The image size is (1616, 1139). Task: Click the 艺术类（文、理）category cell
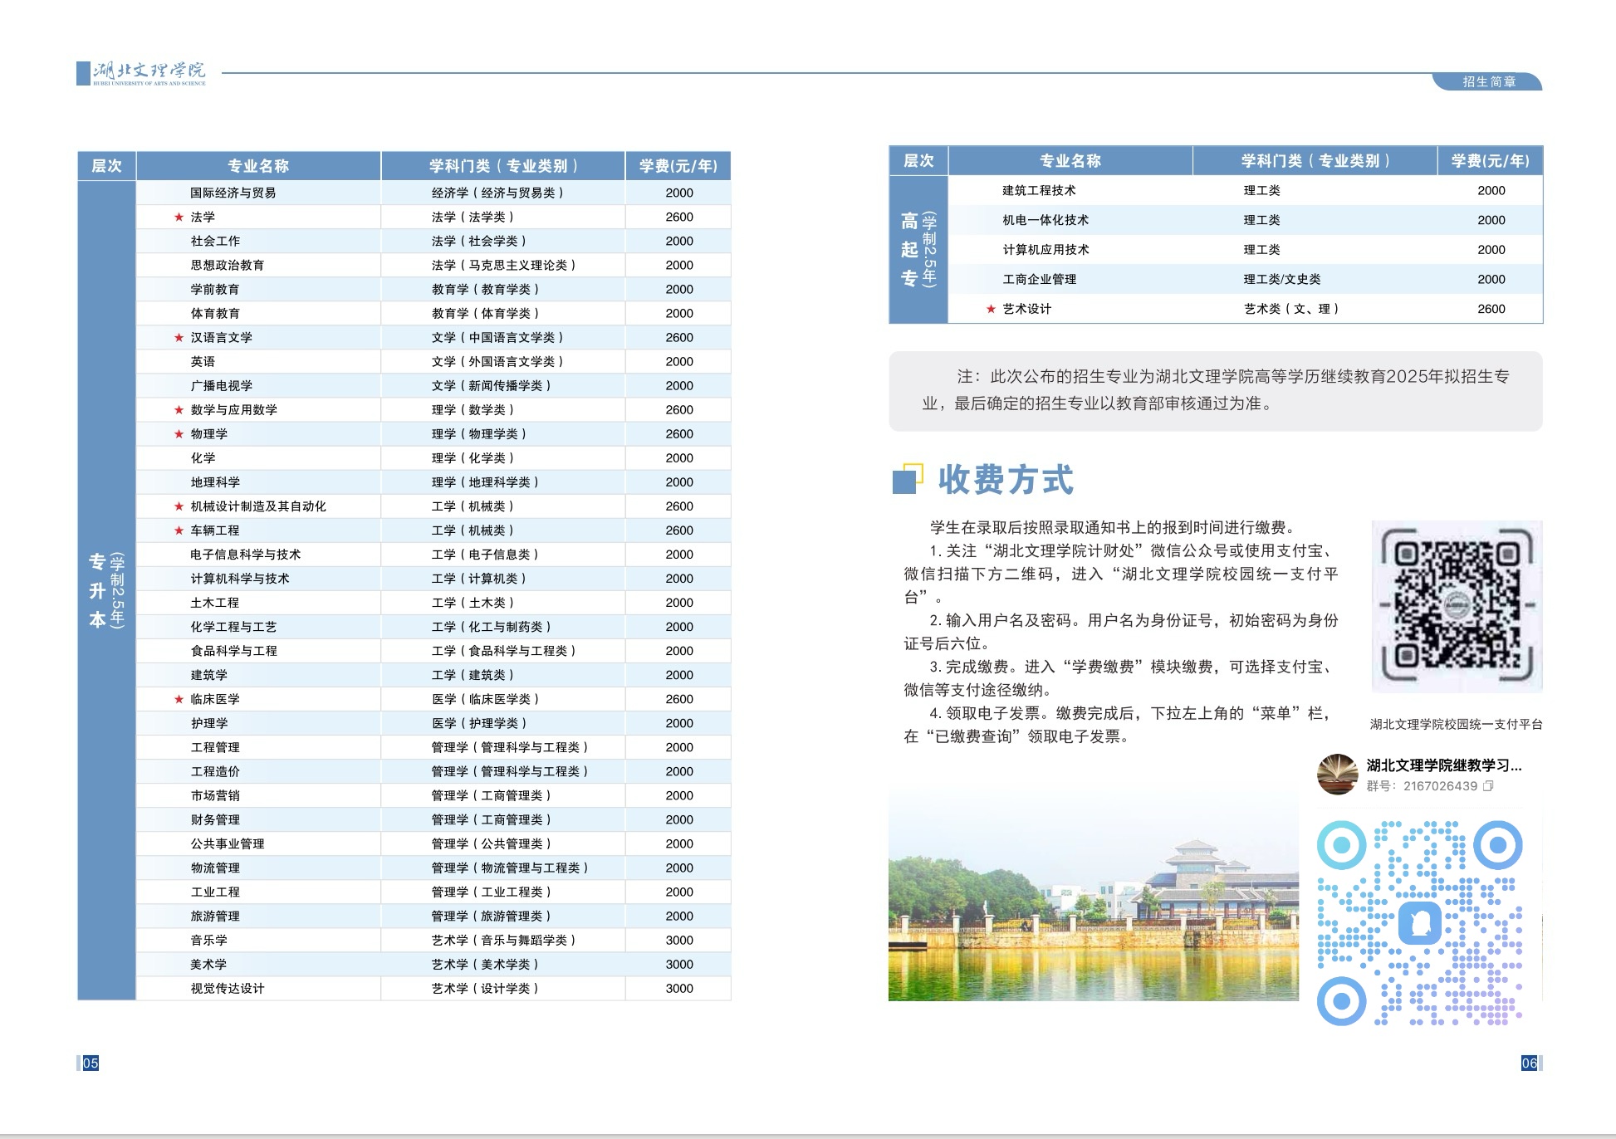point(1291,309)
